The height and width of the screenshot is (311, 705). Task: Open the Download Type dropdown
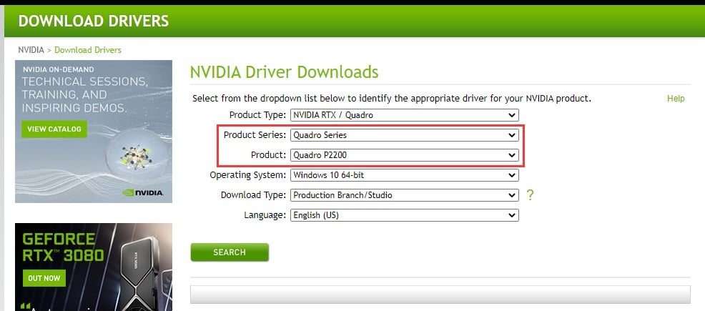pos(404,195)
